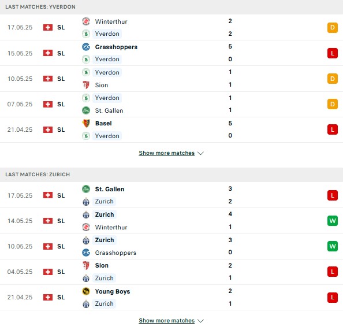Screen dimensions: 343x330
Task: Click the St. Gallen crest in Zurich's 17.05.25 match
Action: coord(86,189)
